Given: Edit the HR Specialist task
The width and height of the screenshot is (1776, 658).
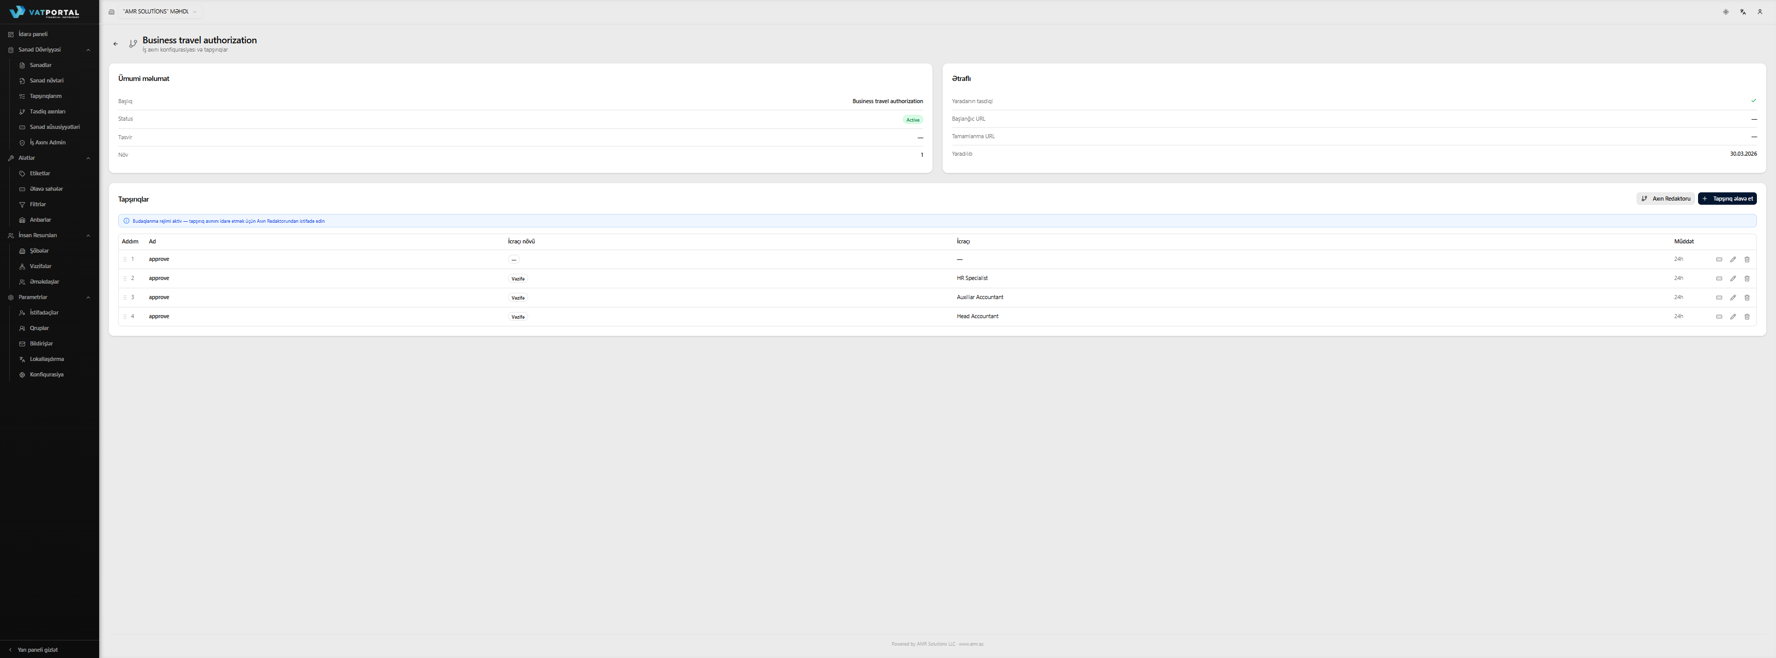Looking at the screenshot, I should (1733, 279).
